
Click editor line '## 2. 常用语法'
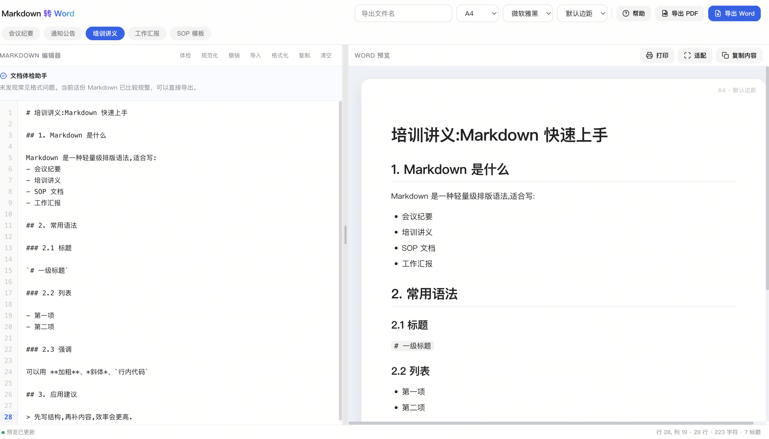pyautogui.click(x=51, y=226)
